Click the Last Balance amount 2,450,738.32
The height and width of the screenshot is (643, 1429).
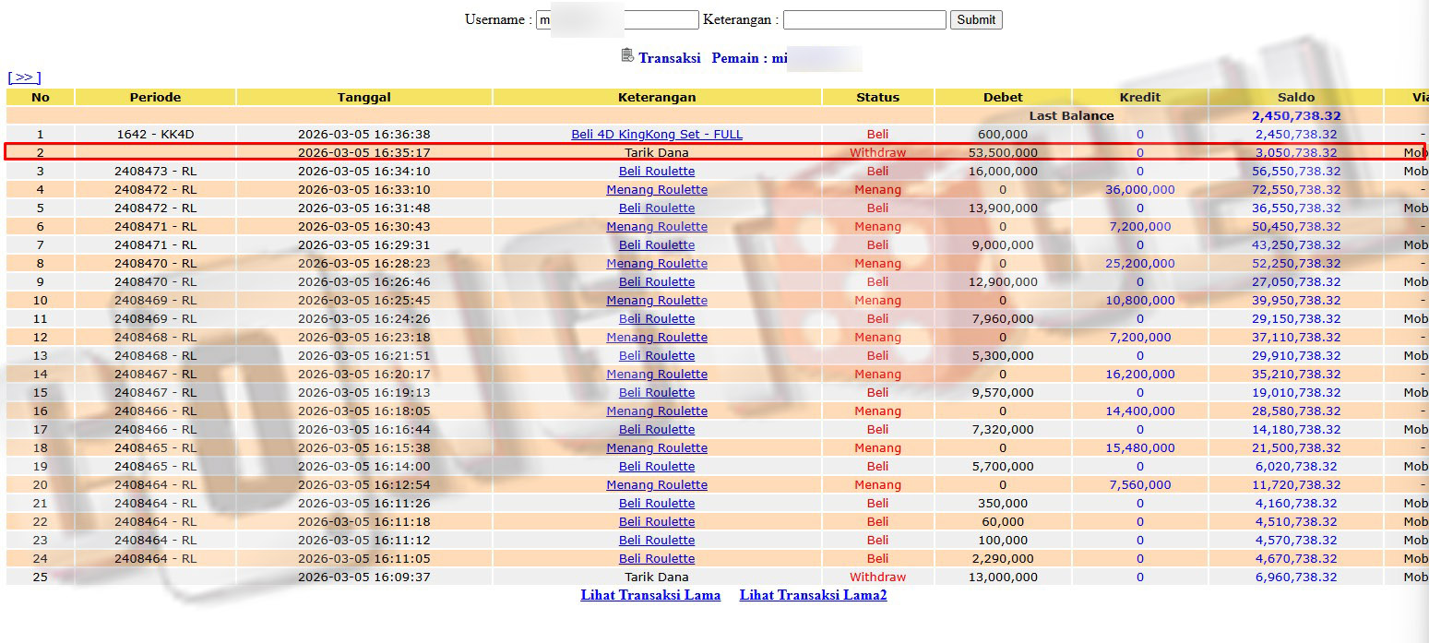tap(1295, 115)
